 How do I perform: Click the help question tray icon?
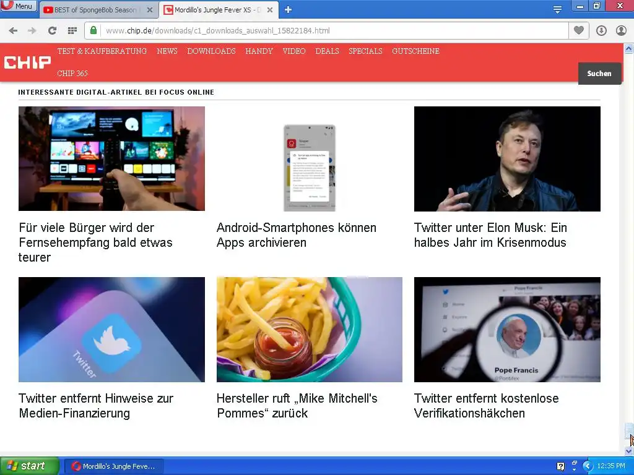pyautogui.click(x=560, y=466)
